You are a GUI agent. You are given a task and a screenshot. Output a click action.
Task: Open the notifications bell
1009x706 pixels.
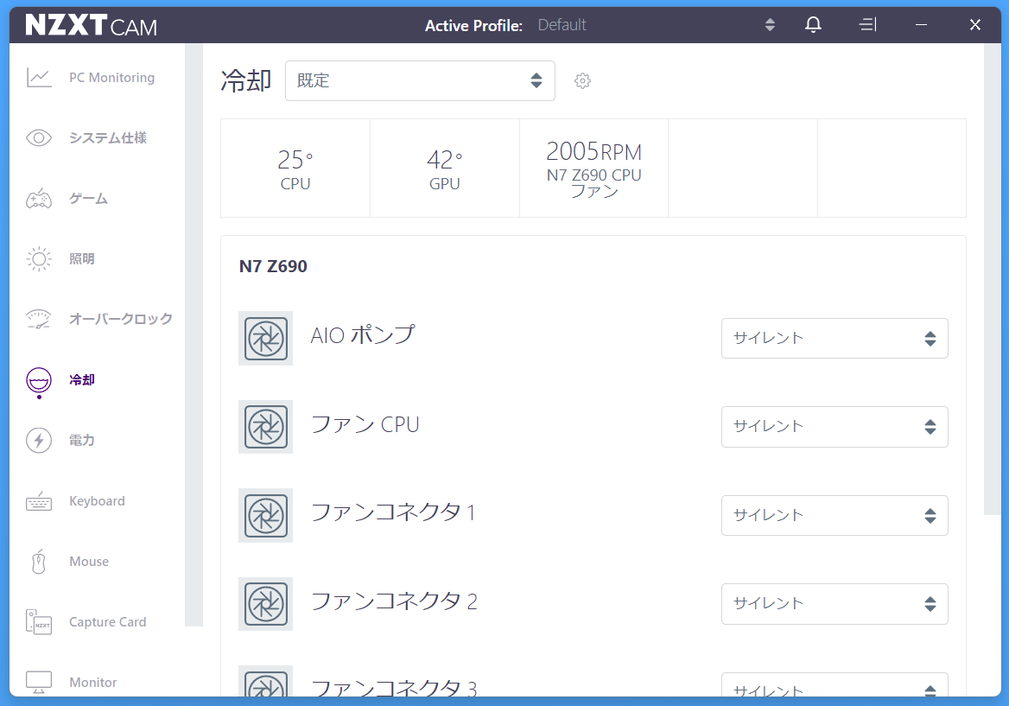click(x=814, y=24)
